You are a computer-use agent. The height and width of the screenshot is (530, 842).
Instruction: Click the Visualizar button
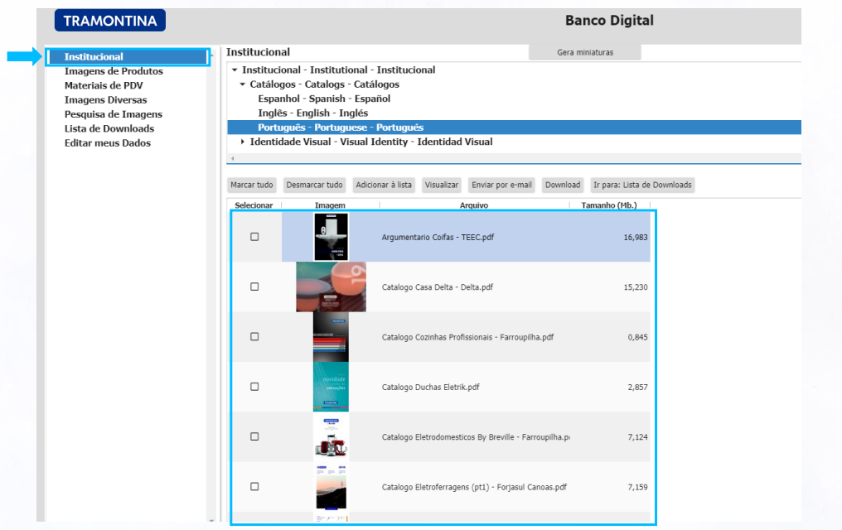coord(442,185)
